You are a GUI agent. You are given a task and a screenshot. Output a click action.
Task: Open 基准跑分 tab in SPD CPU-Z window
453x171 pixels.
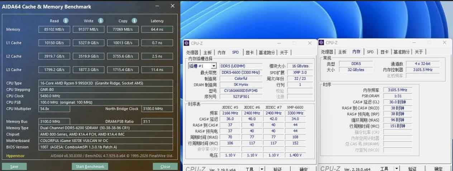(267, 52)
